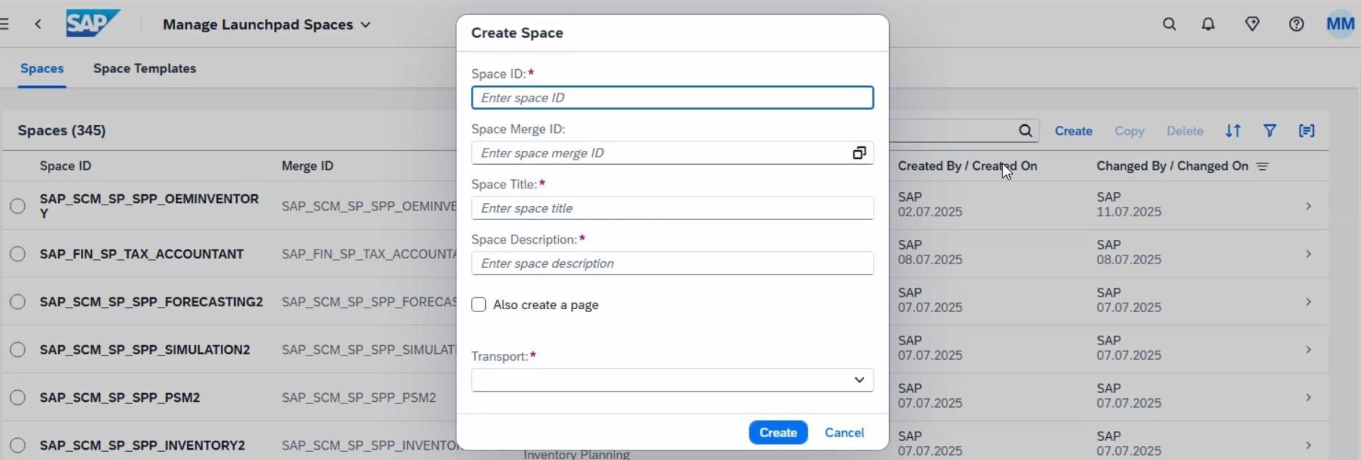This screenshot has width=1361, height=460.
Task: Open the notifications bell
Action: point(1208,24)
